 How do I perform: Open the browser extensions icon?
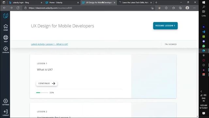pyautogui.click(x=166, y=8)
